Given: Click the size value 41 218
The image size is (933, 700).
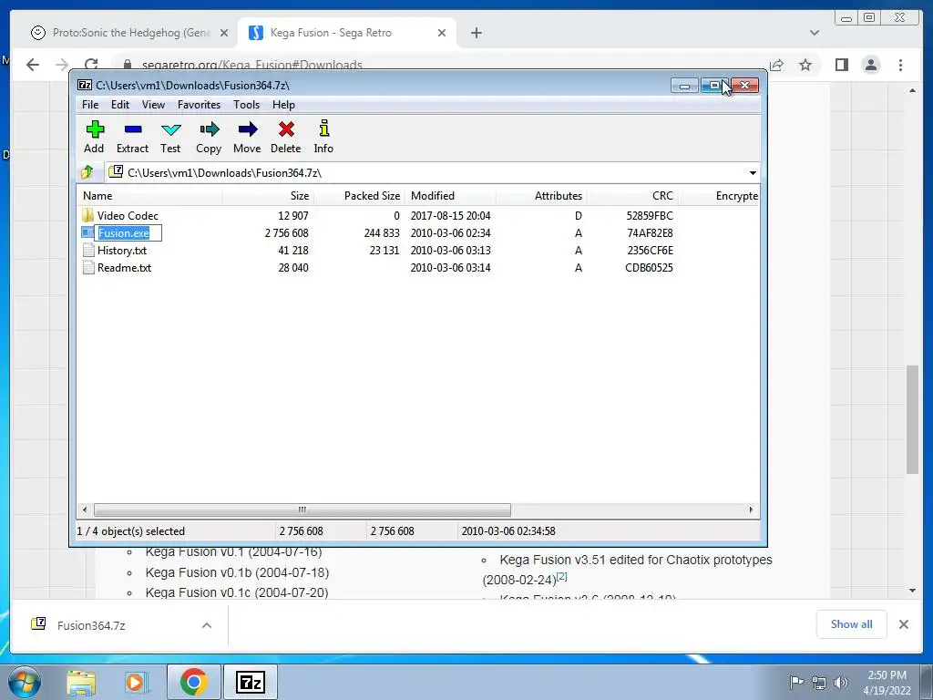Looking at the screenshot, I should pyautogui.click(x=293, y=250).
